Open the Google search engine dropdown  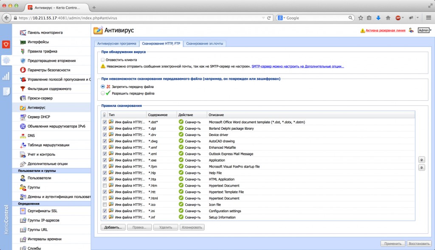click(x=281, y=18)
